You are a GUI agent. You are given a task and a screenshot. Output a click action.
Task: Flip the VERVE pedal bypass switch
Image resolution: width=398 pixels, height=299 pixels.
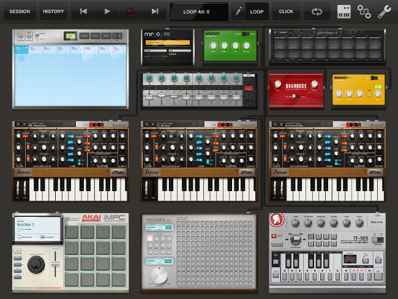(x=246, y=34)
